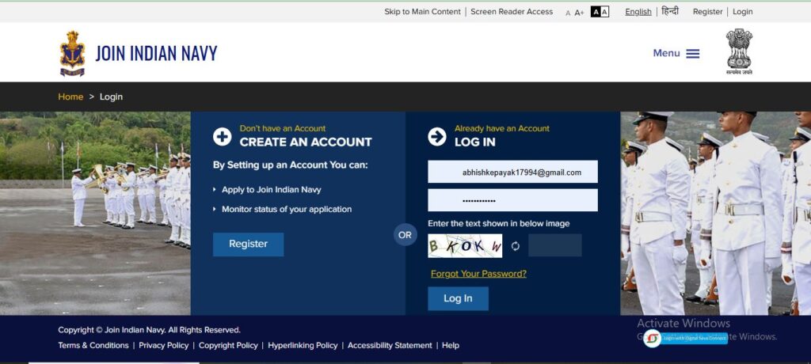The image size is (811, 364).
Task: Open Login link in top bar
Action: [x=743, y=11]
